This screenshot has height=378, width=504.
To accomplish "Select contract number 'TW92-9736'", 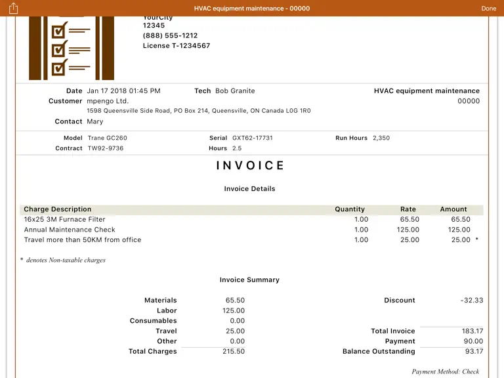I will pos(106,148).
